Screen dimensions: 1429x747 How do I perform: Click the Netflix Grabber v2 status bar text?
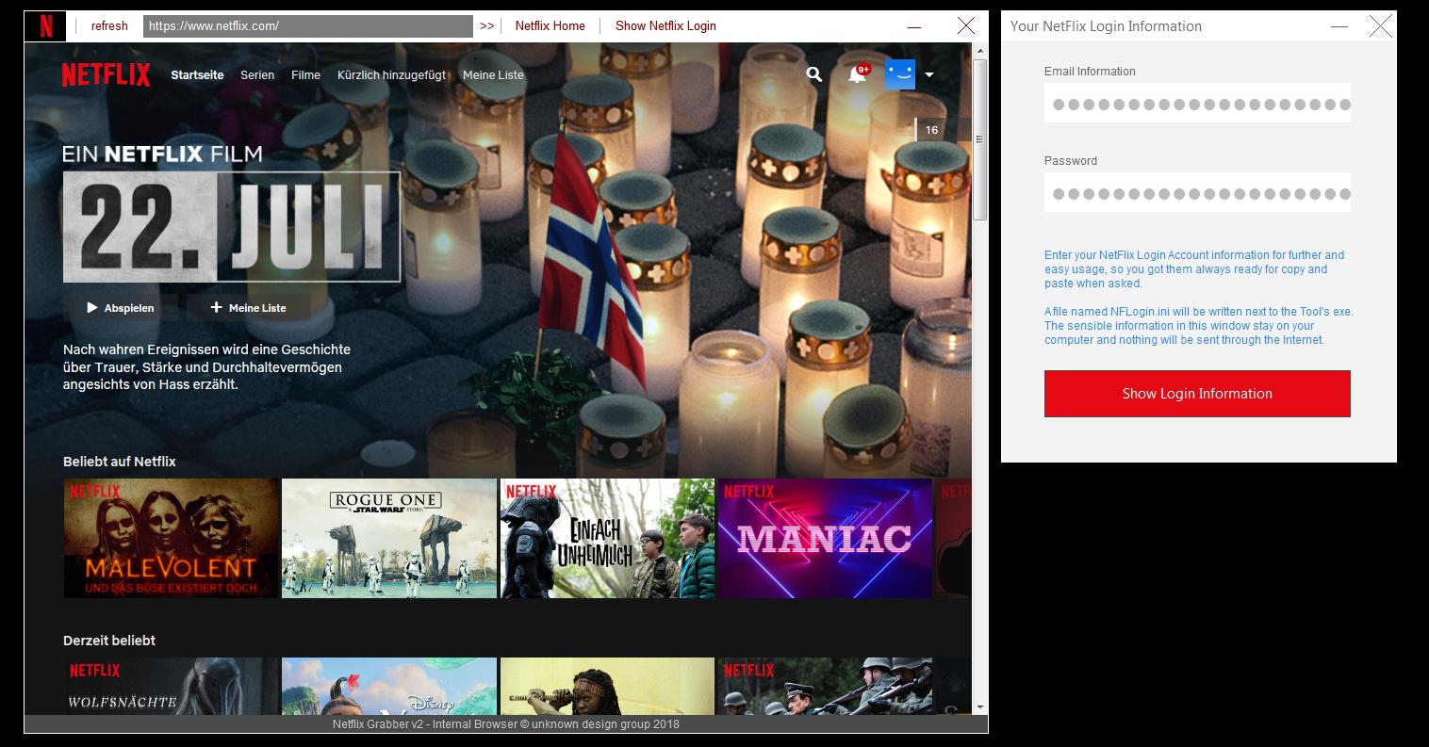point(505,724)
